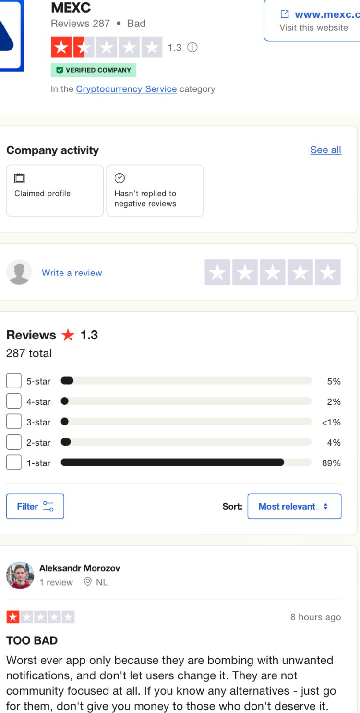
Task: Check the 5-star filter checkbox
Action: (14, 381)
